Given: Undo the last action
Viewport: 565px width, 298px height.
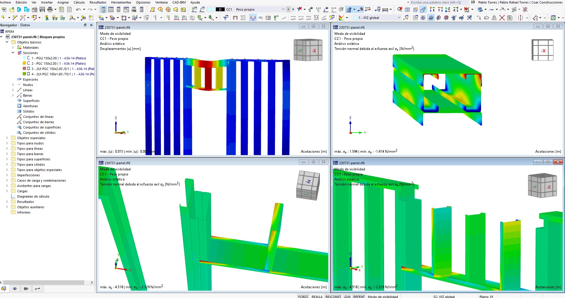Looking at the screenshot, I should [78, 9].
